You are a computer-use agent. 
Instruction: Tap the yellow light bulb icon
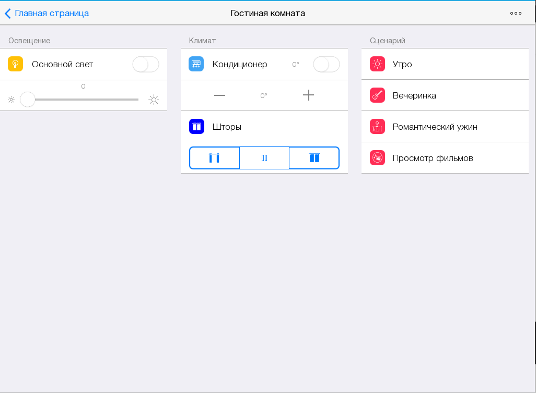point(16,64)
